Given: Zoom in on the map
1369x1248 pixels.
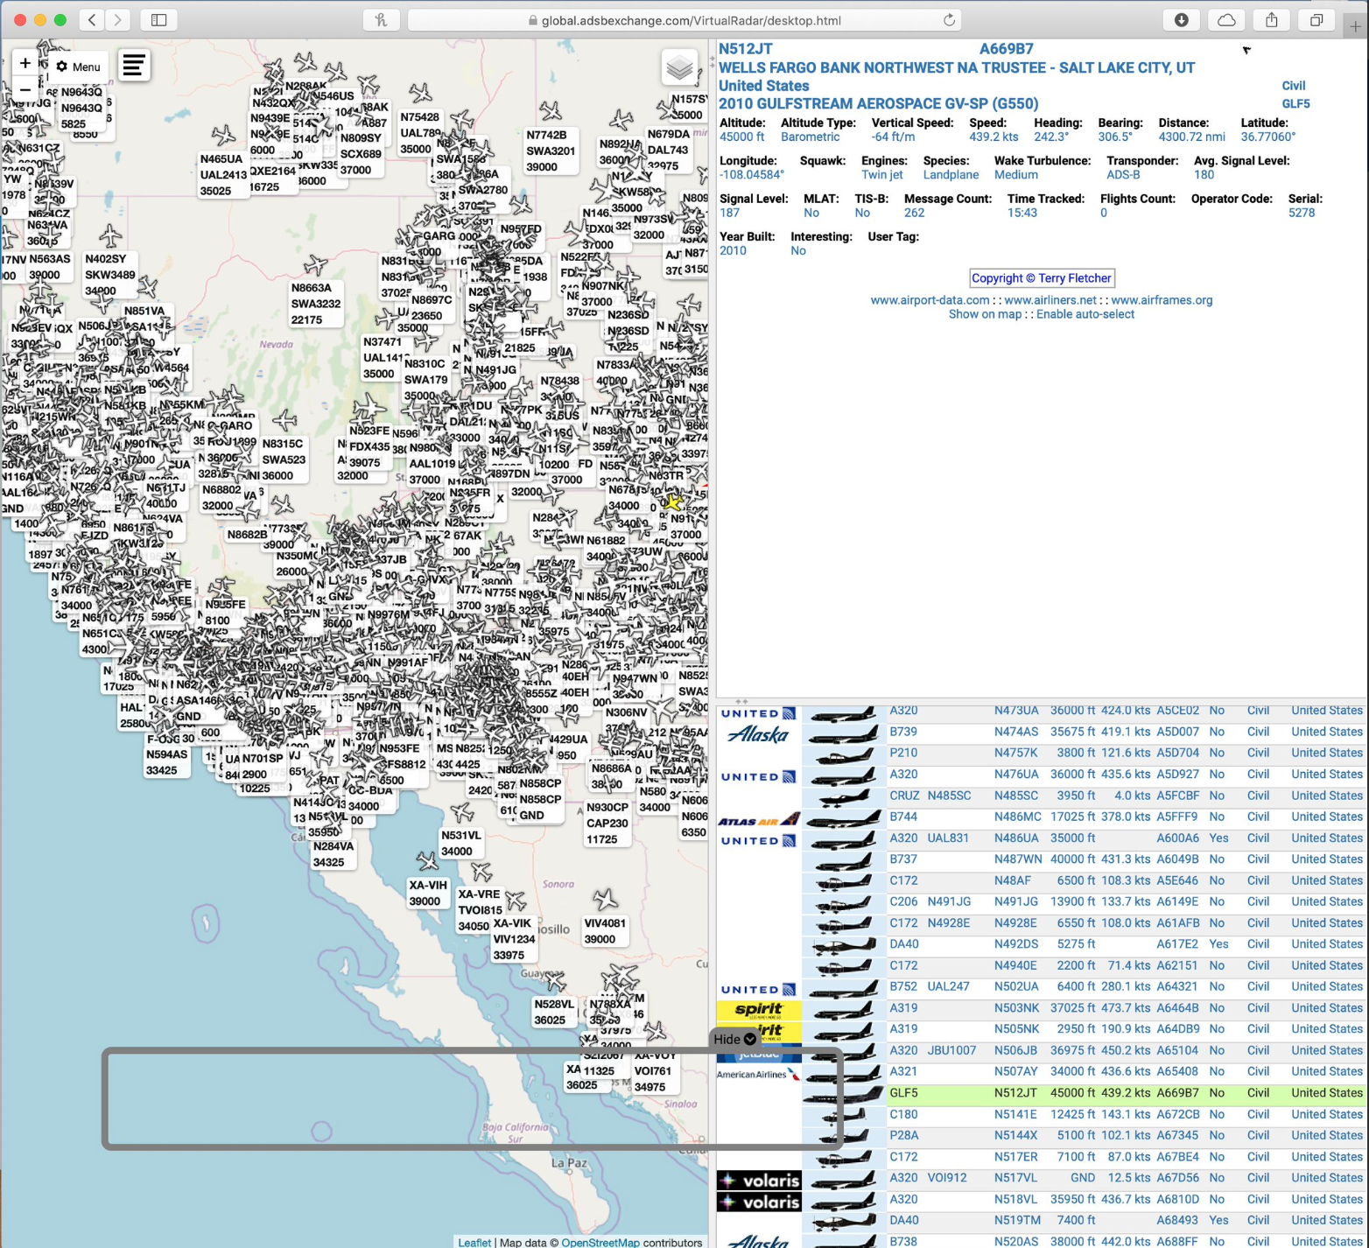Looking at the screenshot, I should pos(25,63).
